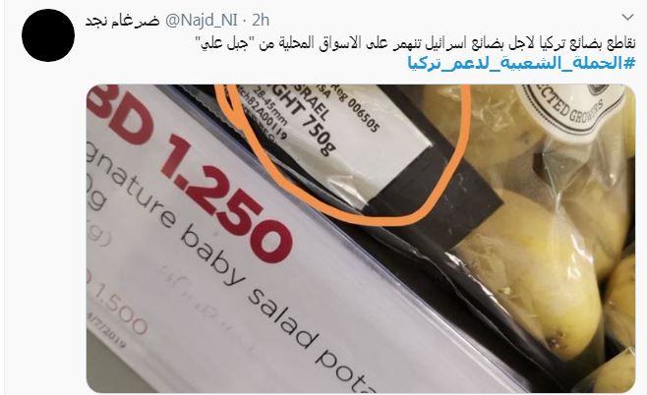Viewport: 647px width, 395px height.
Task: Open the 2h tweet timestamp
Action: click(x=261, y=21)
